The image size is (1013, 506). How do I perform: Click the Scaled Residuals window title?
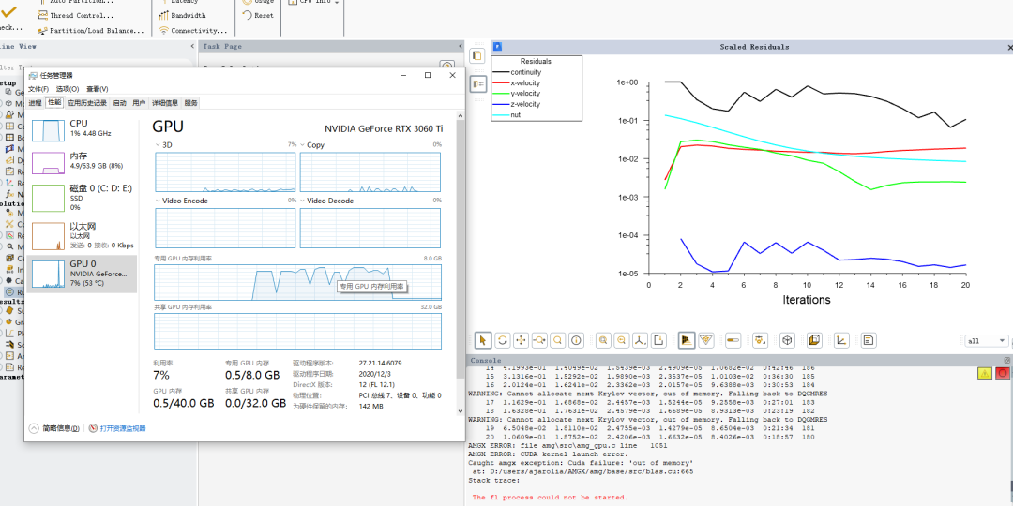pyautogui.click(x=754, y=47)
